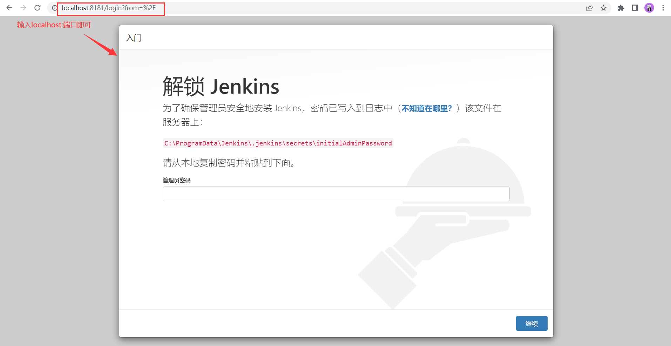Viewport: 671px width, 346px height.
Task: Share this page using the share icon
Action: (589, 8)
